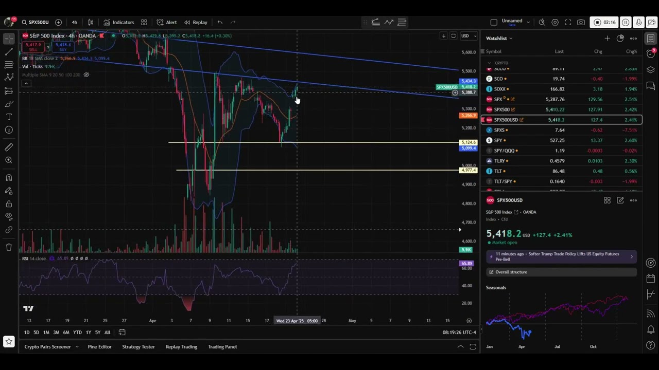Screen dimensions: 659x370
Task: Open the economic calendar panel
Action: tap(651, 279)
